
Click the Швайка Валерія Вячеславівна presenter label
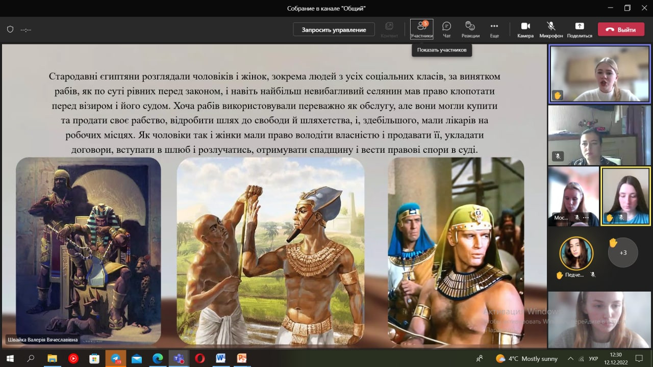point(42,339)
